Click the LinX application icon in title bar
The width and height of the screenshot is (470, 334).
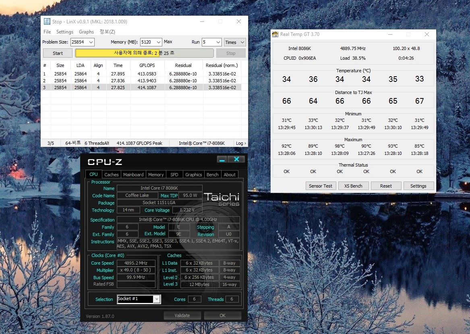click(47, 21)
